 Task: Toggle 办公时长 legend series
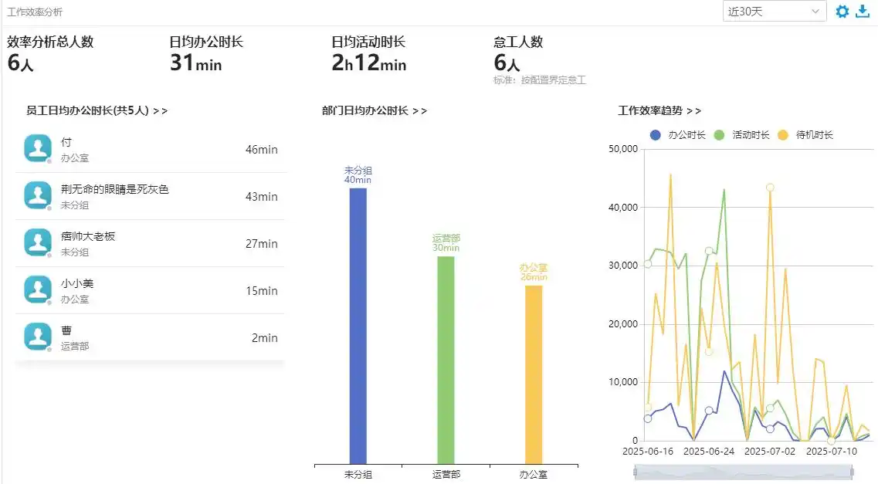coord(677,135)
